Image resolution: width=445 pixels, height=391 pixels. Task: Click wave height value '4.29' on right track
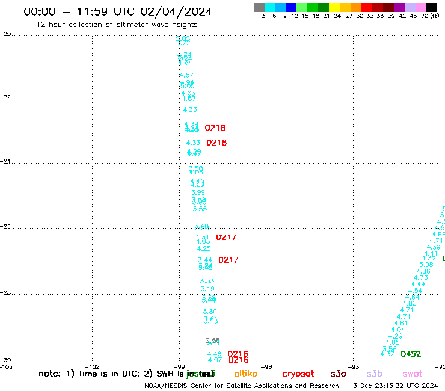pos(395,336)
